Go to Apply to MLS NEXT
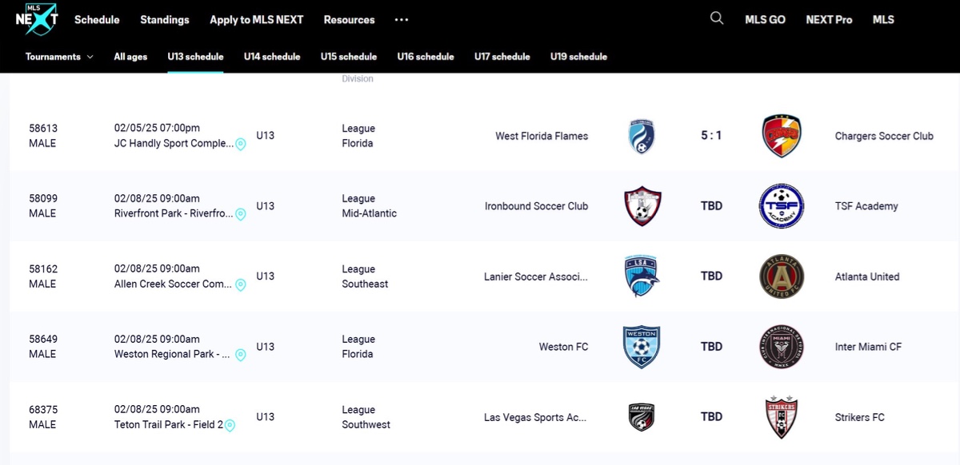This screenshot has height=465, width=960. 257,20
